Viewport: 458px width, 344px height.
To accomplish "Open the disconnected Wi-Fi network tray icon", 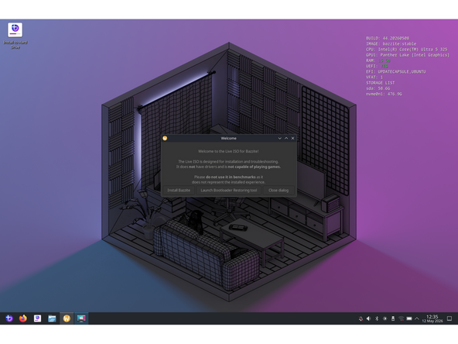I will 401,318.
